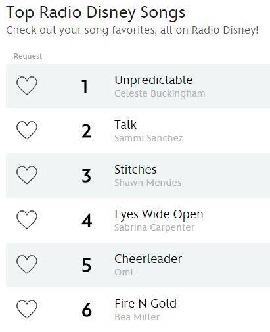This screenshot has width=270, height=332.
Task: Click the Request column header
Action: point(28,57)
